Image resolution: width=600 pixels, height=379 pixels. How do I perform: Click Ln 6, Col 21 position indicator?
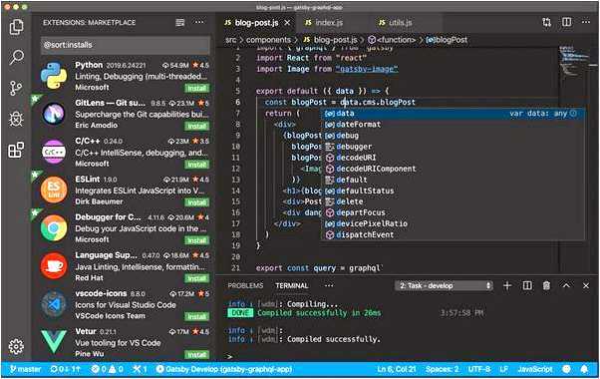coord(396,369)
